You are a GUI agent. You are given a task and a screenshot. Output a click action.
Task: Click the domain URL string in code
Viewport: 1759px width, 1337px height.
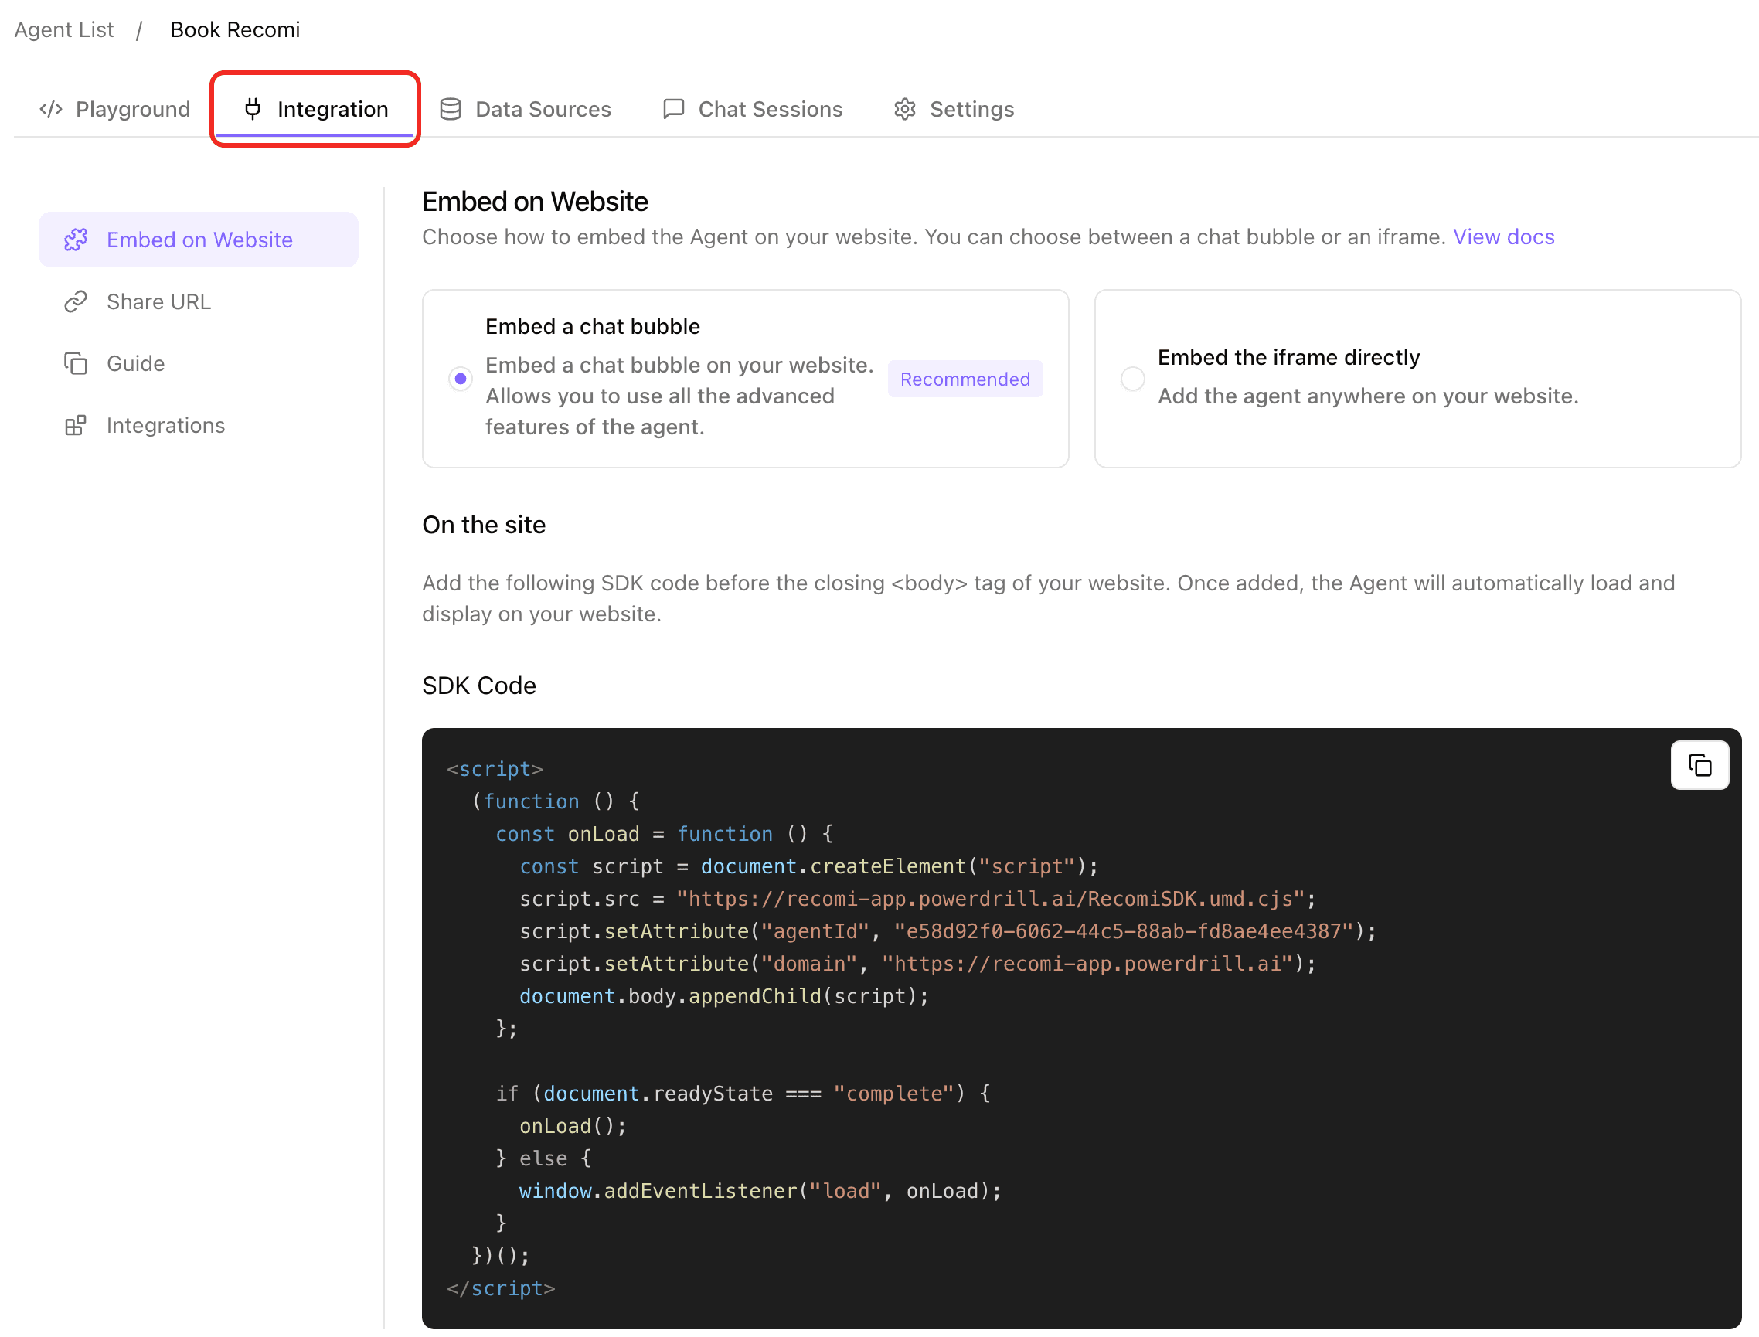coord(1087,964)
